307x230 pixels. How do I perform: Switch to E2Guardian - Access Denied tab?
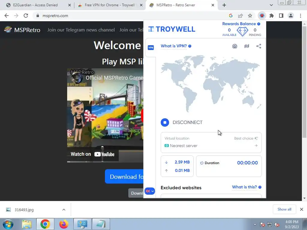click(x=35, y=5)
